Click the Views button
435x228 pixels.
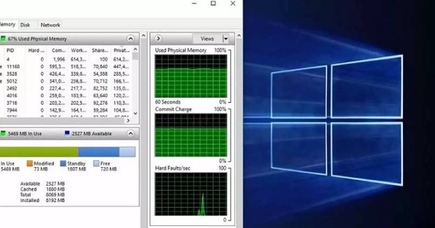pyautogui.click(x=207, y=39)
